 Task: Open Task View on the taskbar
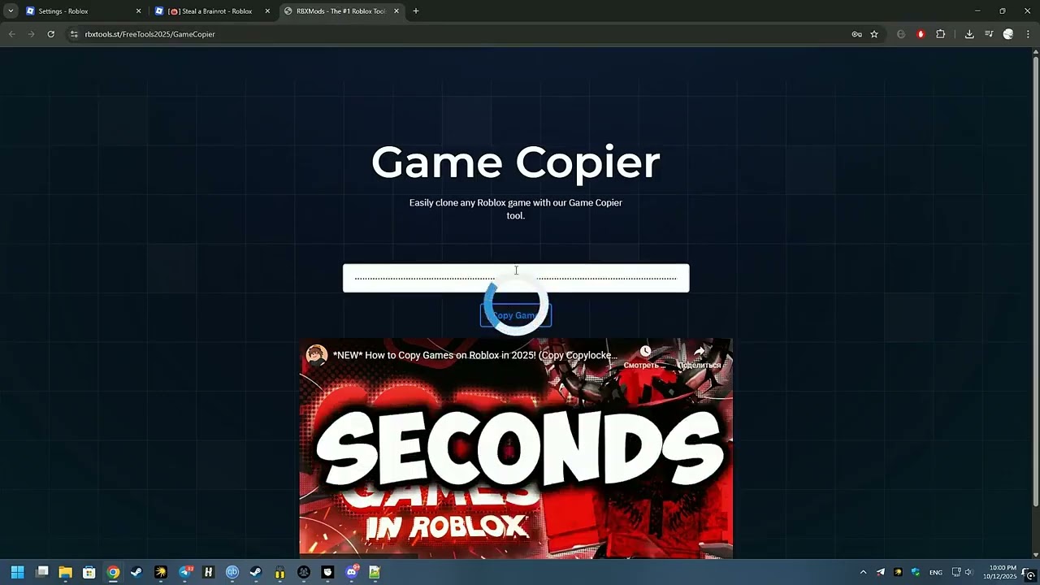pos(42,572)
